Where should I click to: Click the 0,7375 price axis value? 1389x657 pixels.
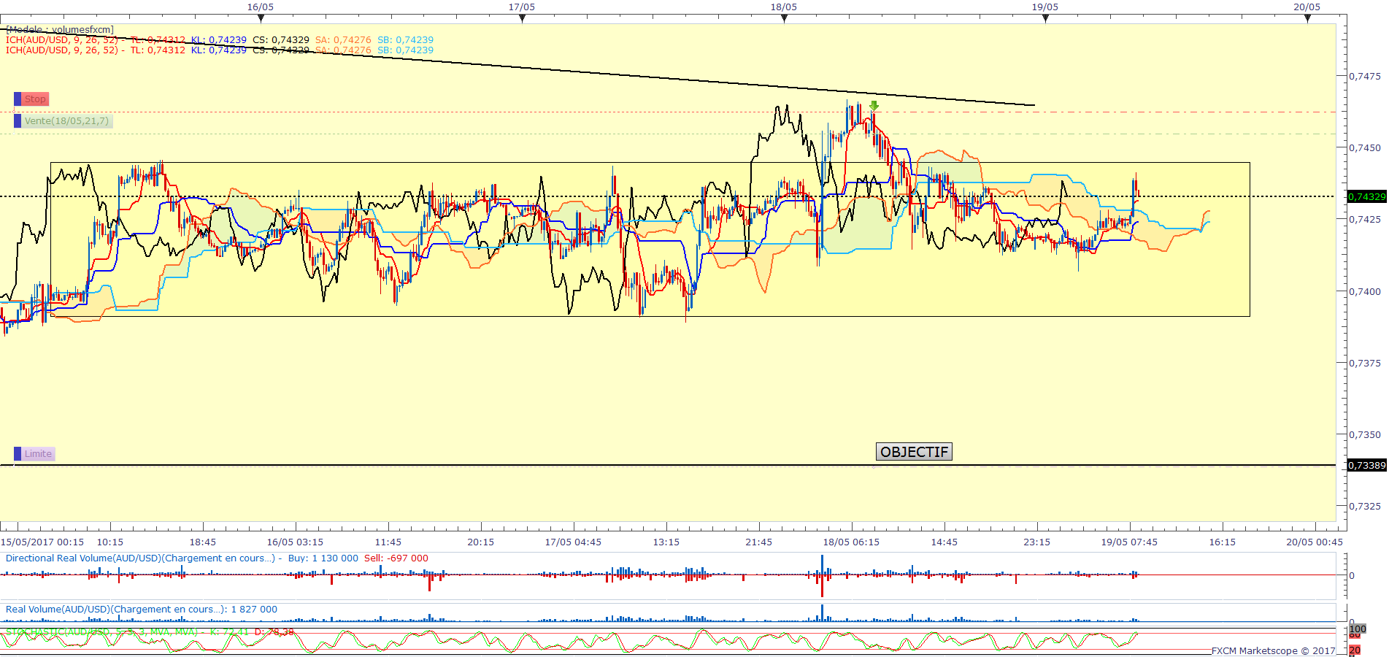point(1365,363)
